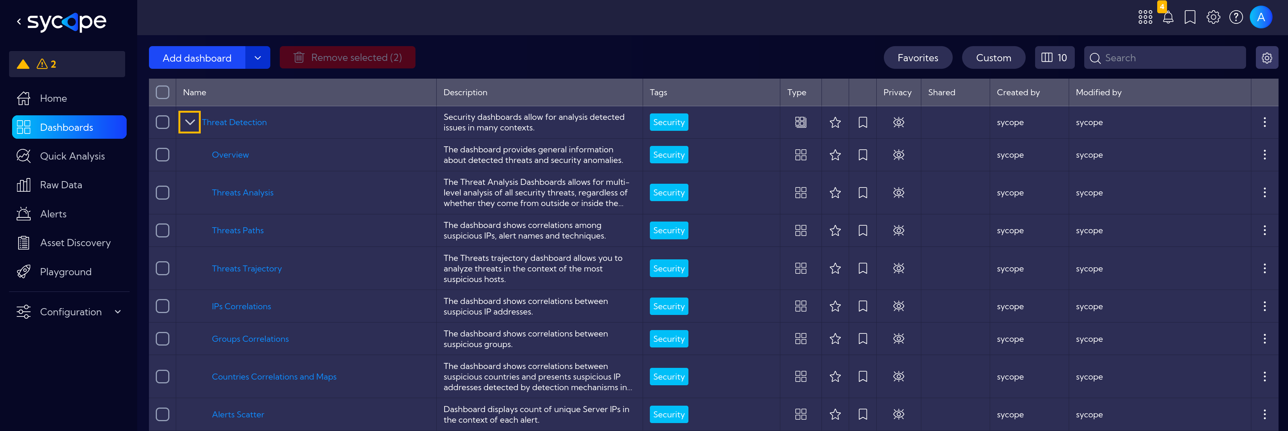Open the Threat Detection group link
The height and width of the screenshot is (431, 1288).
pyautogui.click(x=234, y=122)
